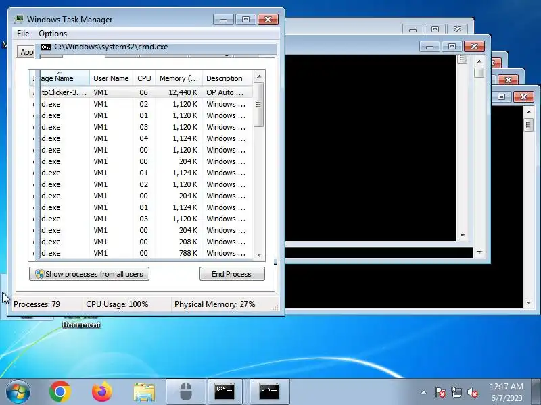Sort by Memory column header

point(179,78)
